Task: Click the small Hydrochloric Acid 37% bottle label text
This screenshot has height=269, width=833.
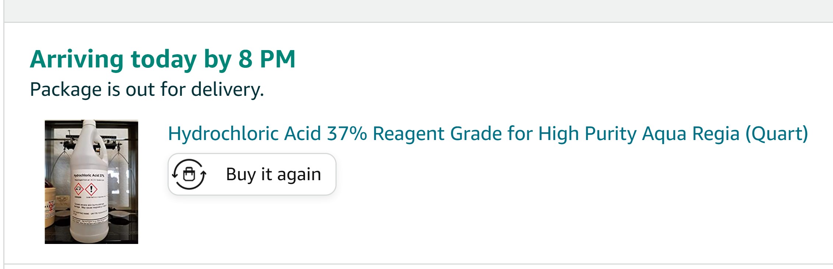Action: click(89, 175)
